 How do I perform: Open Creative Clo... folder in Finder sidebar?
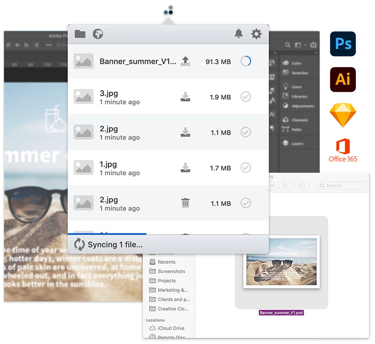[169, 309]
